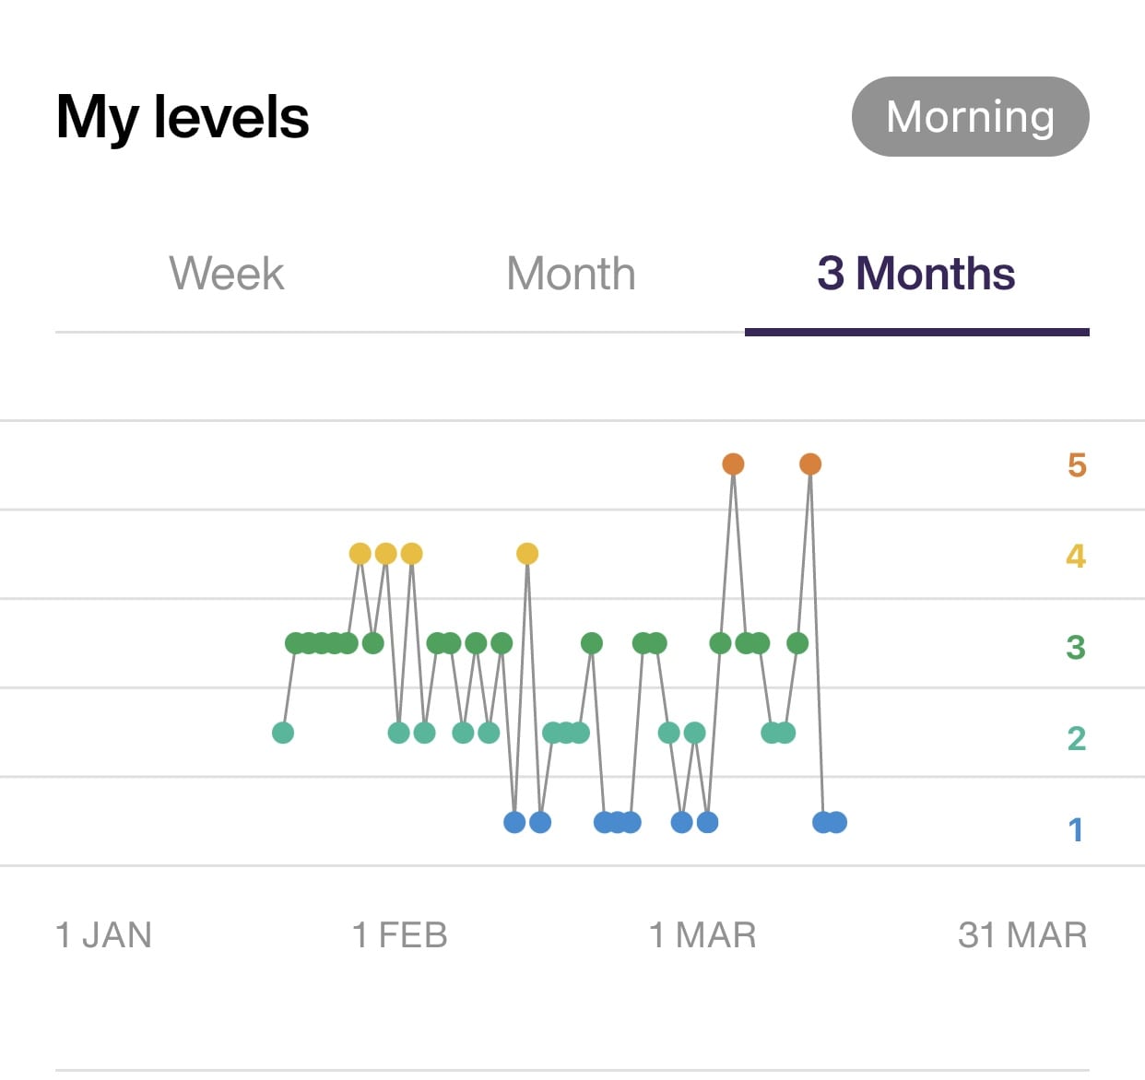1145x1080 pixels.
Task: Tap the earliest teal level 2 data point
Action: (283, 733)
